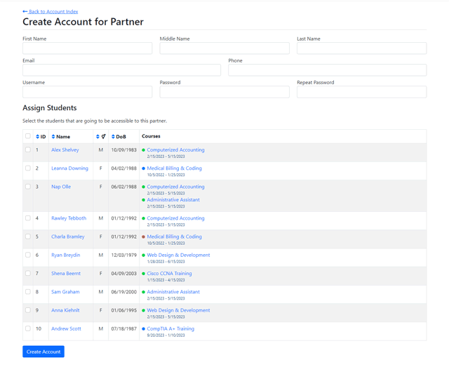This screenshot has height=367, width=449.
Task: Open CompTIA A+ Training course link
Action: point(170,328)
